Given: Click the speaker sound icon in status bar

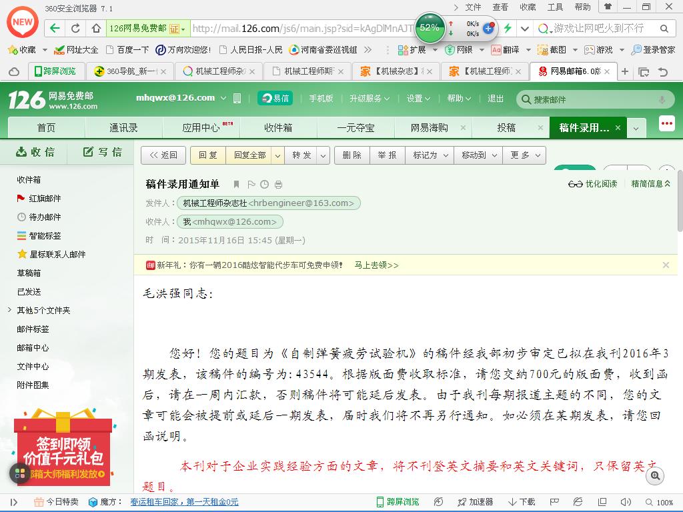Looking at the screenshot, I should tap(626, 502).
